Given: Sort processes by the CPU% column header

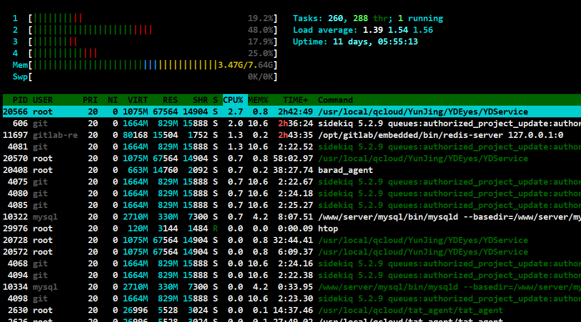Looking at the screenshot, I should click(x=232, y=100).
